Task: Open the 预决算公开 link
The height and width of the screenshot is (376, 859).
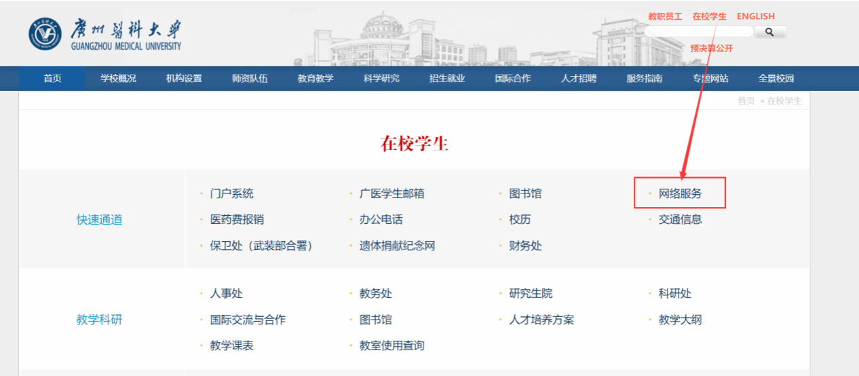Action: (712, 48)
